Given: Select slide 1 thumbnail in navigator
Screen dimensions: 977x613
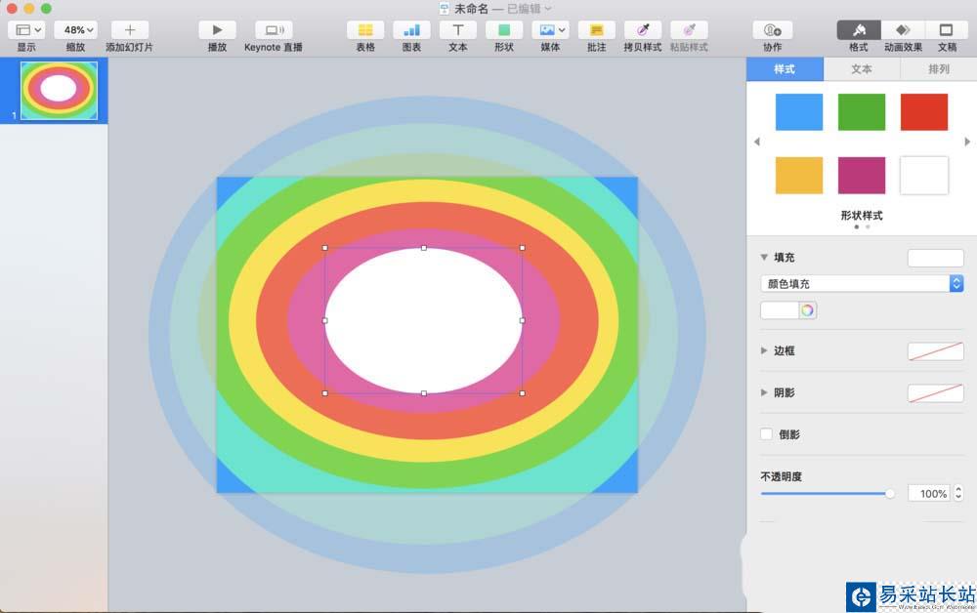Looking at the screenshot, I should click(59, 90).
